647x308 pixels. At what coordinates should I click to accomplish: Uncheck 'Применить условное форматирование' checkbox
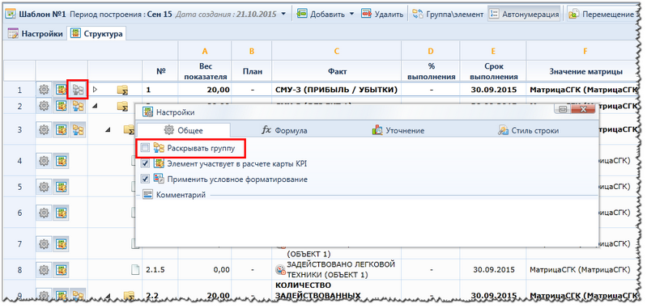coord(144,179)
